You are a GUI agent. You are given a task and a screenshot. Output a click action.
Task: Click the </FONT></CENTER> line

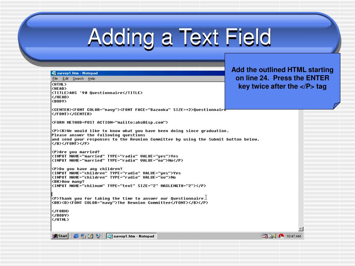(72, 114)
